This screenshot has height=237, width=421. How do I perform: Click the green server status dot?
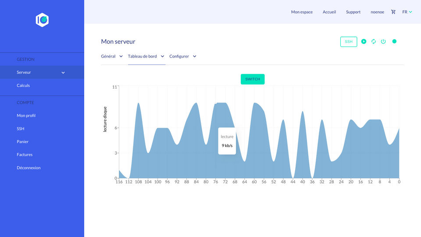(394, 41)
